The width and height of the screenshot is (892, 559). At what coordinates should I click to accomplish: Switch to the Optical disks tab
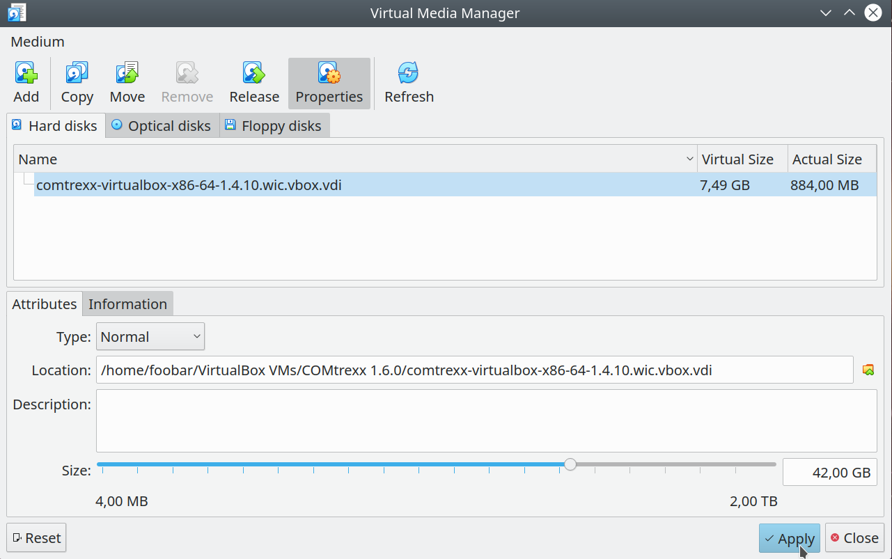(x=162, y=126)
